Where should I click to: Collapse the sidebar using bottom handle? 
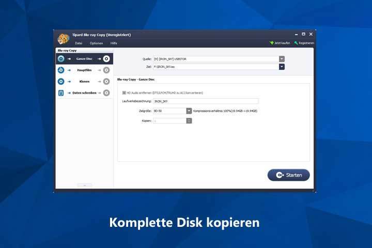84,185
